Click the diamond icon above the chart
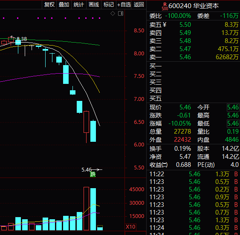The image size is (240, 235). pos(113,14)
